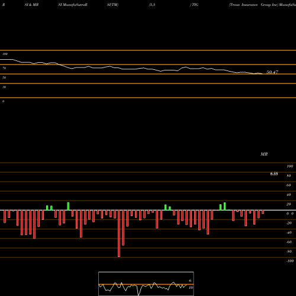
Task: Click the 6.55 value beside the MR scale
Action: coord(274,174)
